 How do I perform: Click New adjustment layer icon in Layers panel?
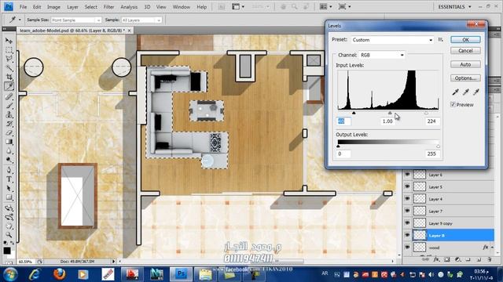[x=457, y=259]
